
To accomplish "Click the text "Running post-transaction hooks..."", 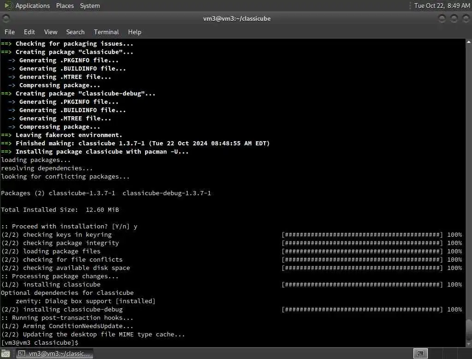I will (72, 318).
